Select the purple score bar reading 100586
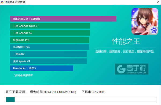This screenshot has height=105, width=161. (63, 19)
